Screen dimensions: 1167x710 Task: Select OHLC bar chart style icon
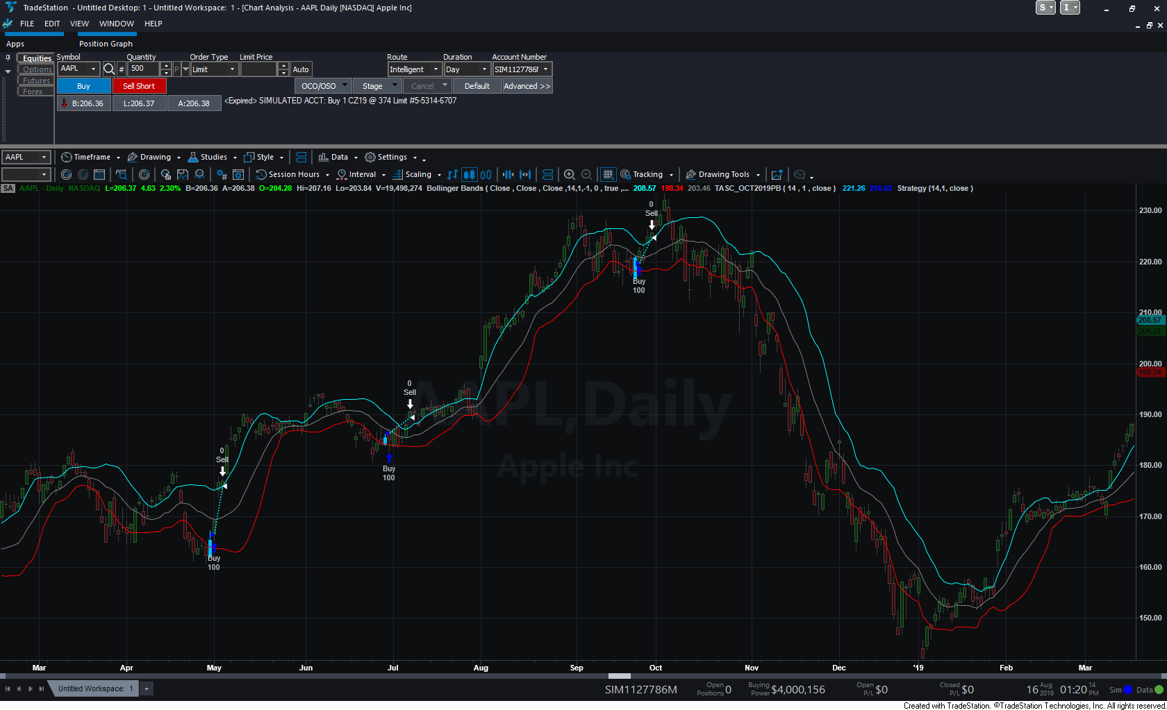(x=453, y=175)
